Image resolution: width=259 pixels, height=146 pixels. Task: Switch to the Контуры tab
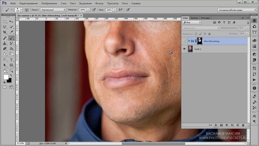[x=205, y=18]
